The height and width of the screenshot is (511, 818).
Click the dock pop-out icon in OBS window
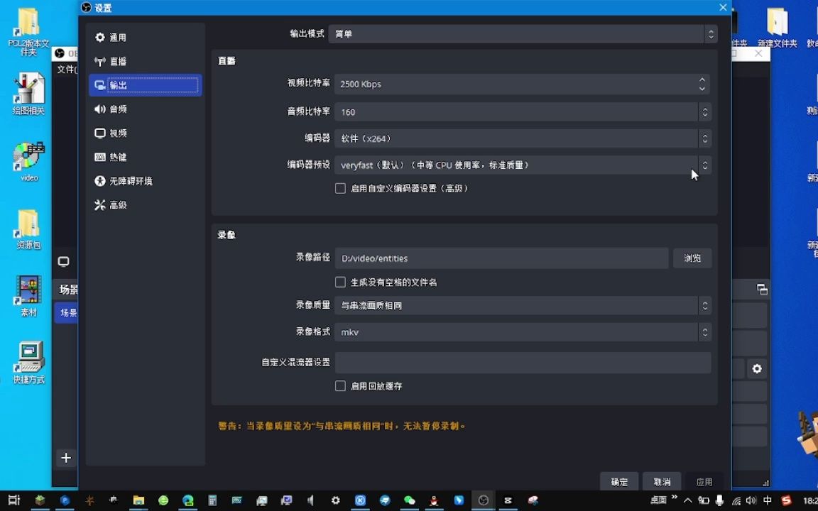pyautogui.click(x=762, y=290)
